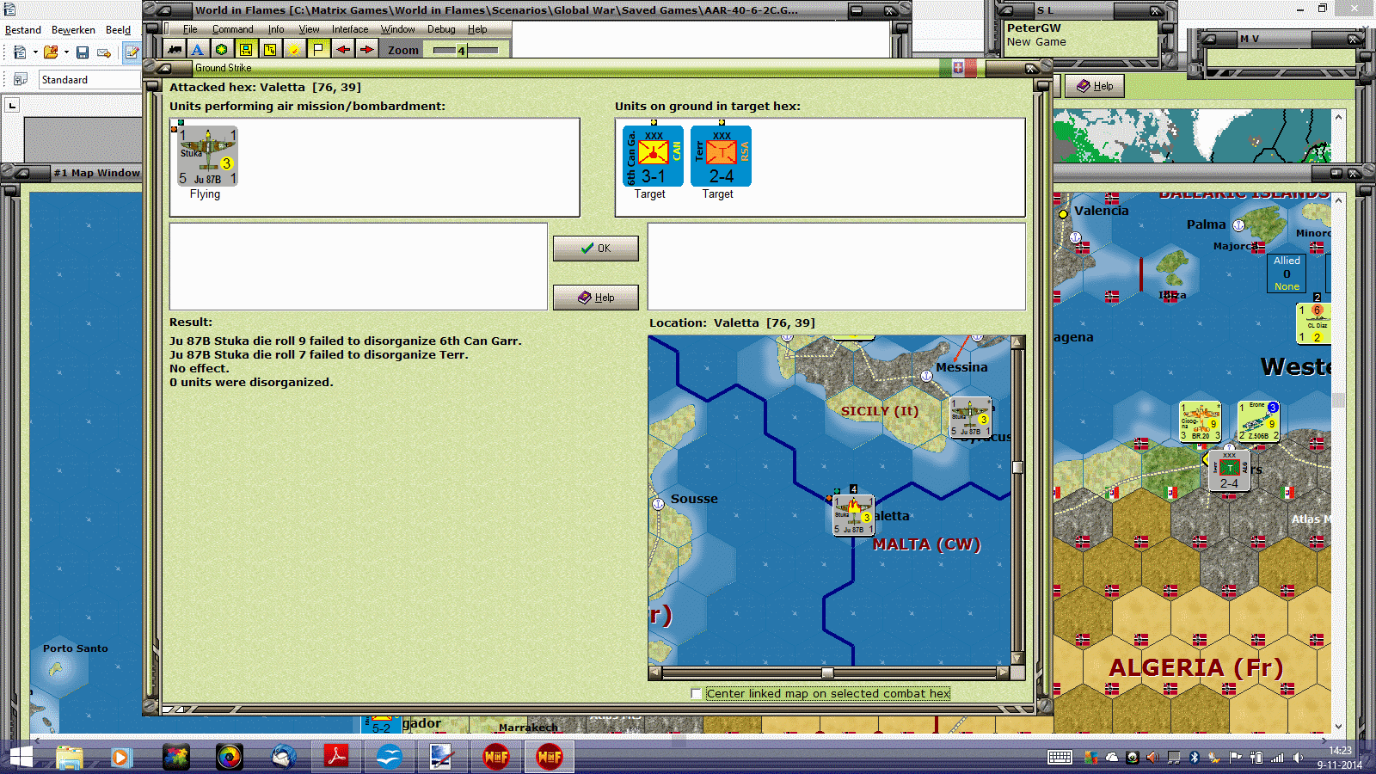Open the File menu

[190, 29]
